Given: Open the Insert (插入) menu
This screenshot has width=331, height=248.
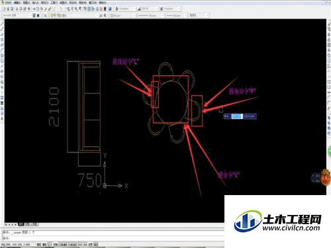Looking at the screenshot, I should tap(36, 3).
